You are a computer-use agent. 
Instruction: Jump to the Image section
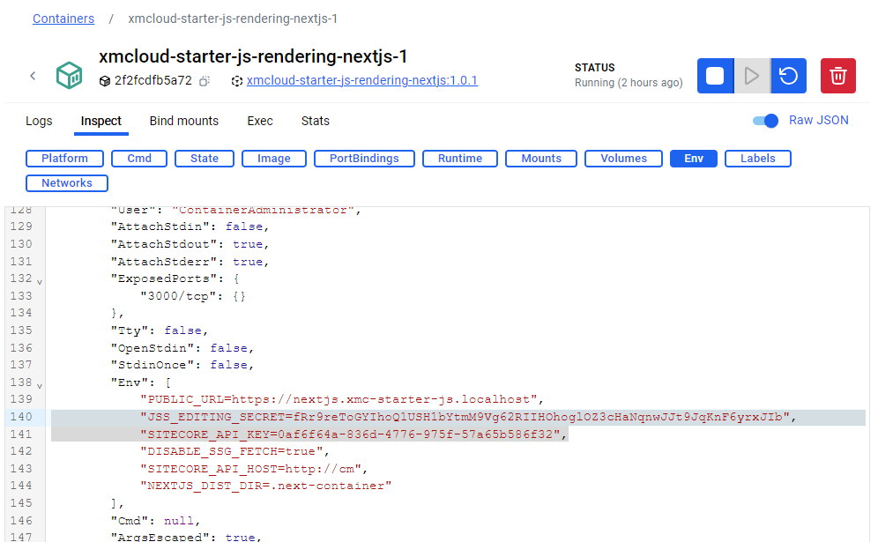point(274,159)
